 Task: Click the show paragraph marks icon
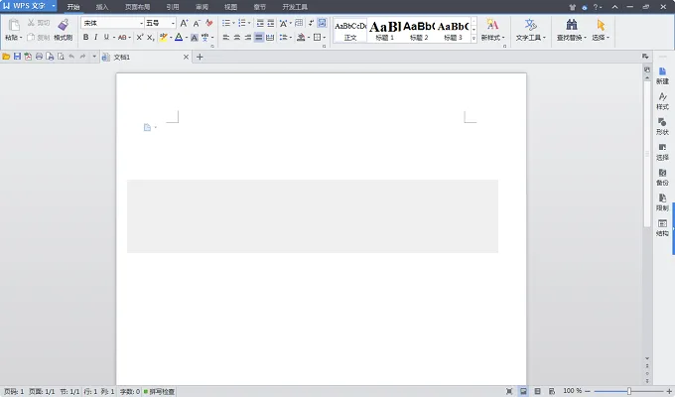[x=311, y=23]
